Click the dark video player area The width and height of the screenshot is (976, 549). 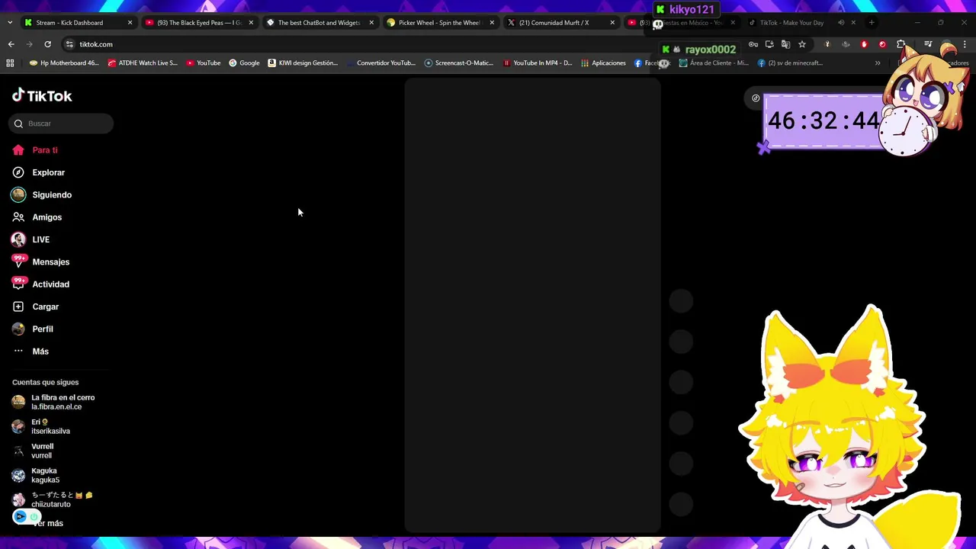coord(532,305)
